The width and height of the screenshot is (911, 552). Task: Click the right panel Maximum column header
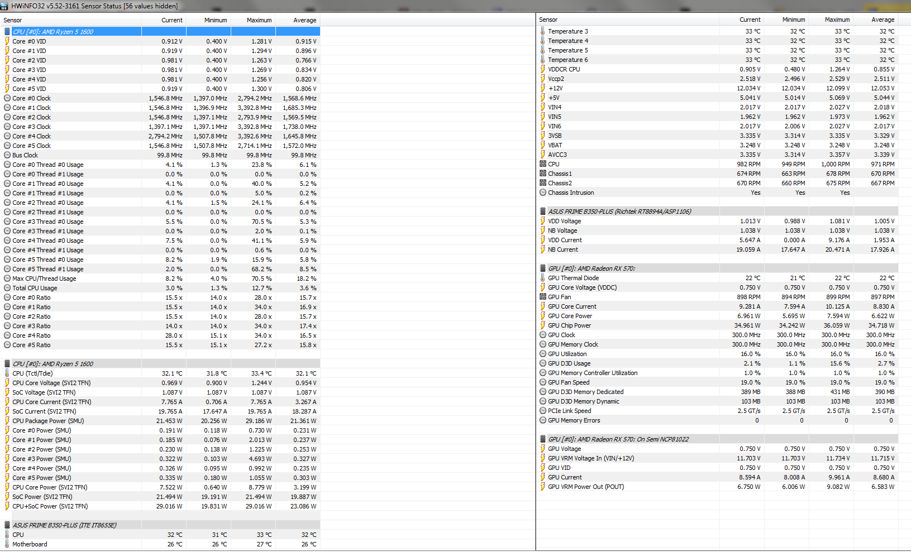coord(831,20)
